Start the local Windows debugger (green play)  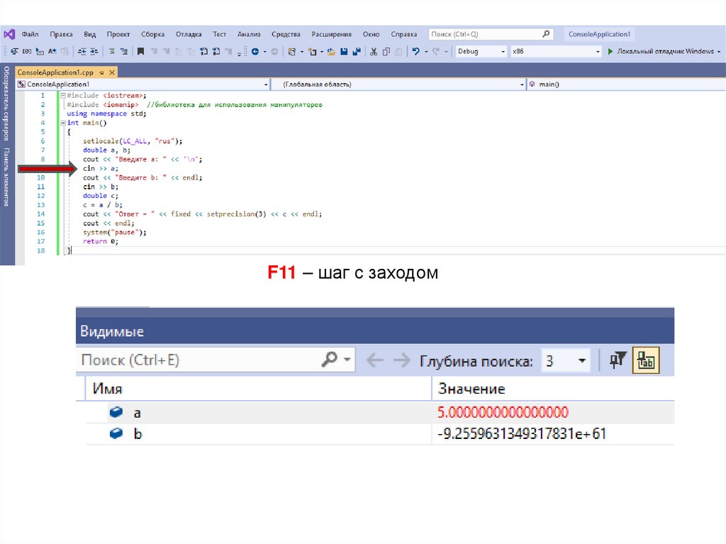610,52
